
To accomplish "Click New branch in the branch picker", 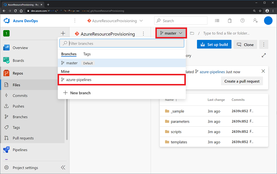I will (77, 93).
